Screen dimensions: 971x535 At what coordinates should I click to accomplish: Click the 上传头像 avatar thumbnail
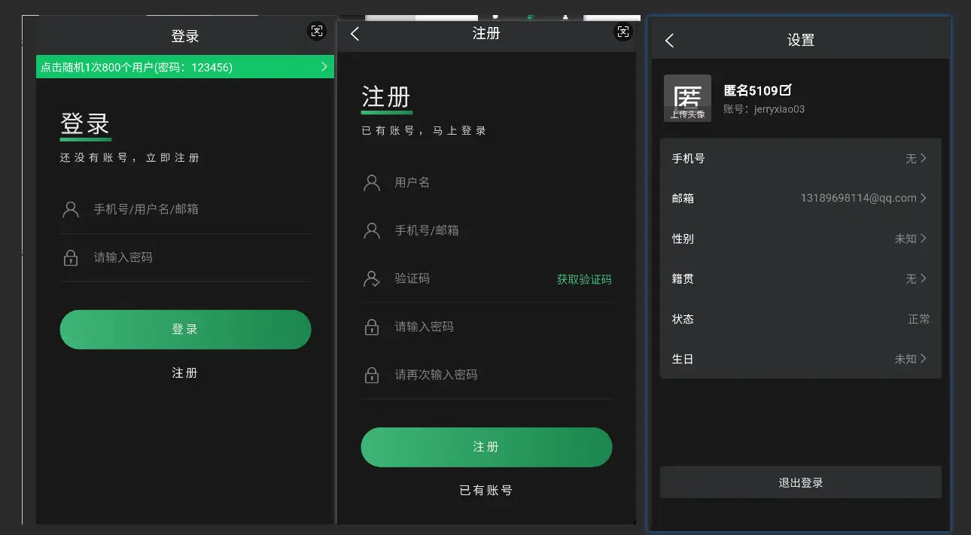point(687,99)
